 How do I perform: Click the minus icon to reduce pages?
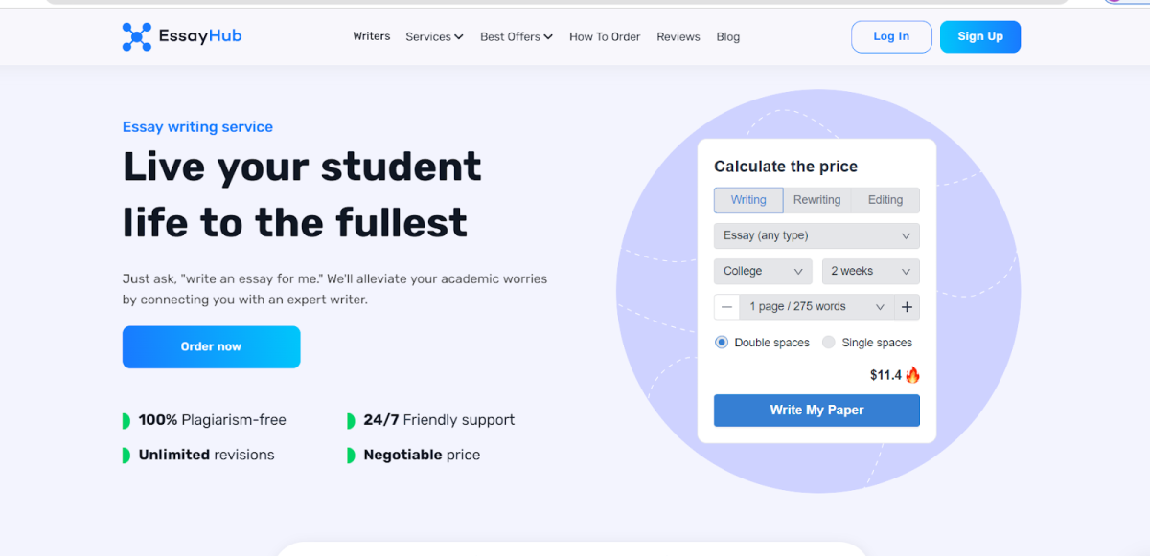click(726, 306)
